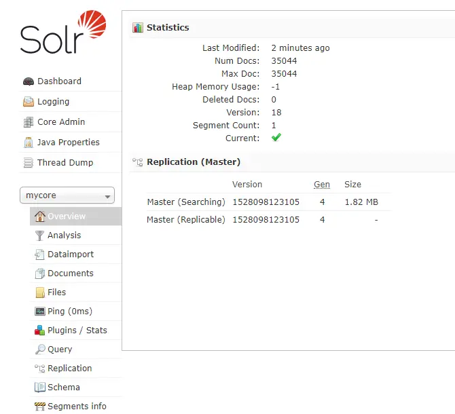Screen dimensions: 455x414
Task: Click the Gen column header
Action: [x=322, y=185]
